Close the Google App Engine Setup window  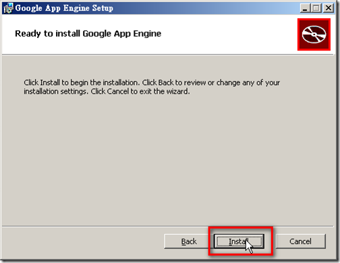(329, 8)
